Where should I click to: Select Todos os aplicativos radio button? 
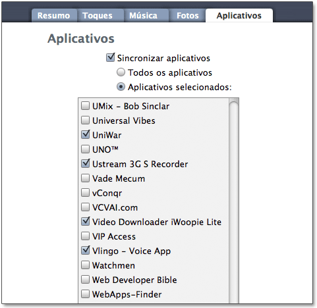[x=121, y=72]
